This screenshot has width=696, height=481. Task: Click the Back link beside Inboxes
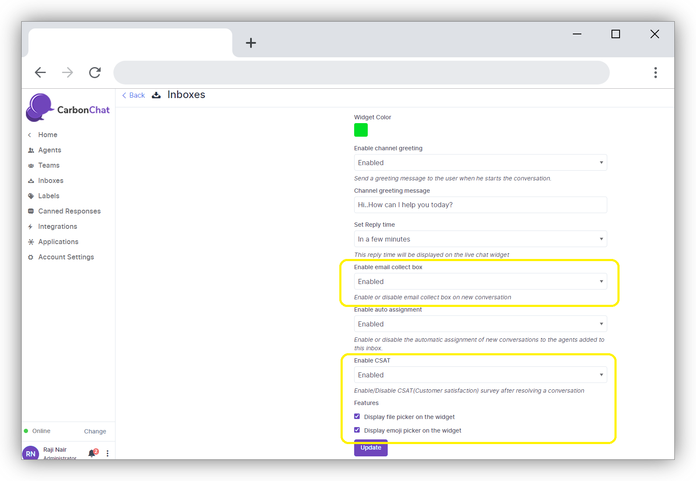pos(134,95)
